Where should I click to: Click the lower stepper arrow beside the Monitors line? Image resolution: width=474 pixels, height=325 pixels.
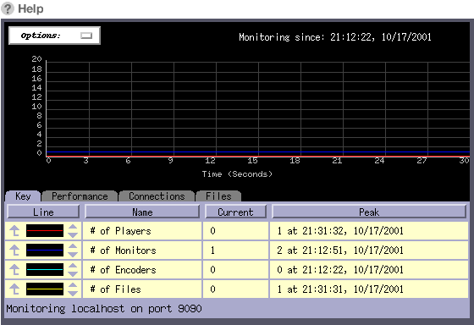(x=73, y=255)
